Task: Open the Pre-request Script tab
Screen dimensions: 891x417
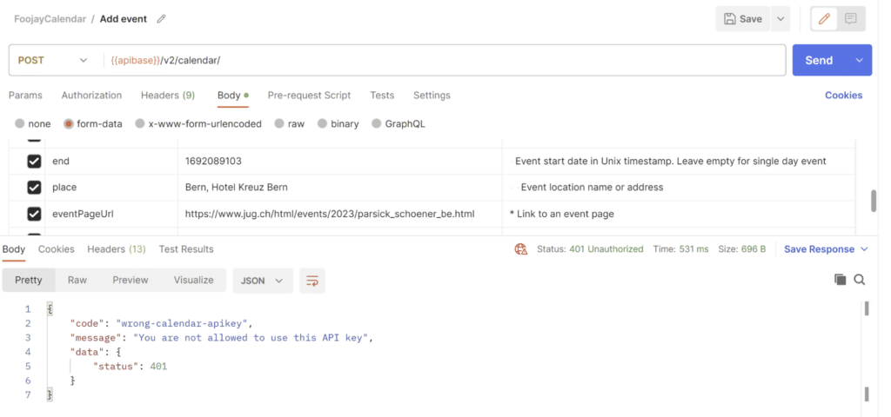Action: coord(309,96)
